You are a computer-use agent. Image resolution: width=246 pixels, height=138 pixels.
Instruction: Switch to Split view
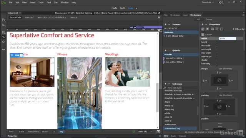click(123, 8)
